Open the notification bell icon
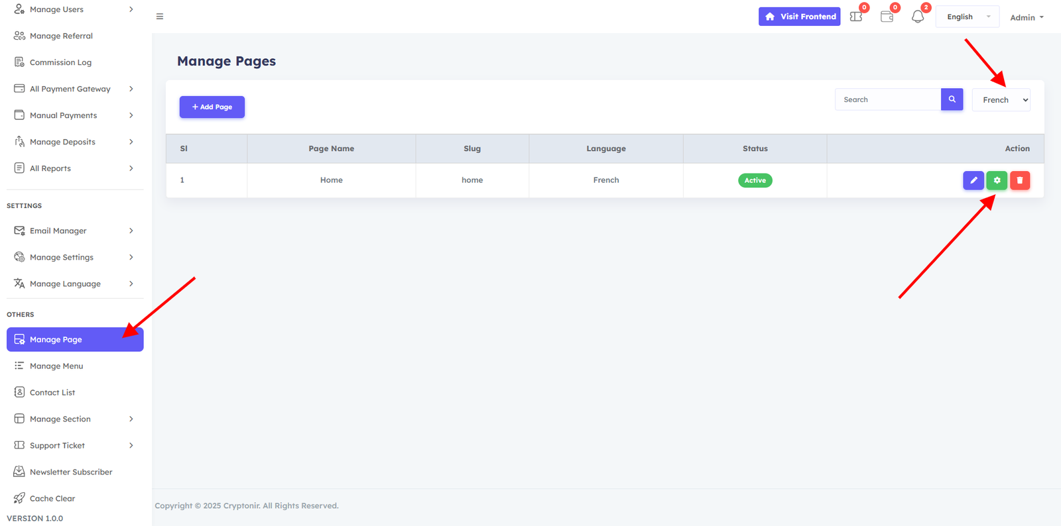This screenshot has height=526, width=1061. pyautogui.click(x=918, y=17)
